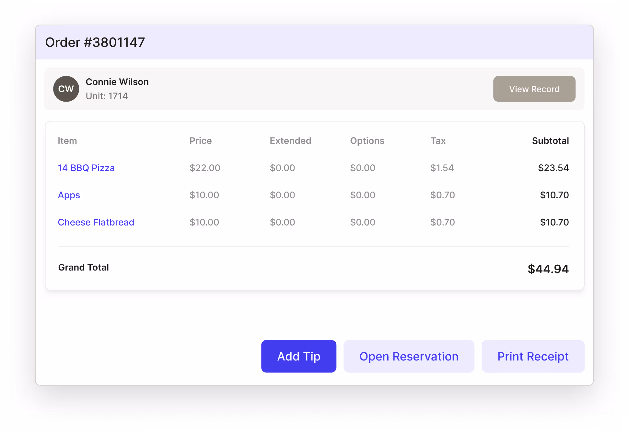Click the Options column header

pos(367,140)
